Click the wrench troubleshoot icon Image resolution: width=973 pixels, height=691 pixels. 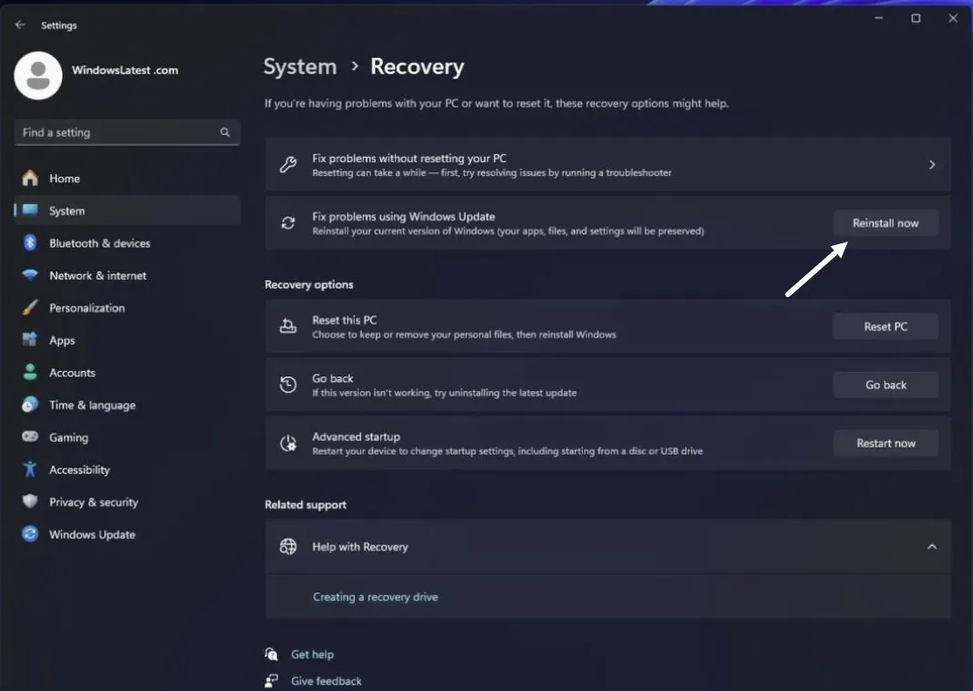pyautogui.click(x=288, y=164)
